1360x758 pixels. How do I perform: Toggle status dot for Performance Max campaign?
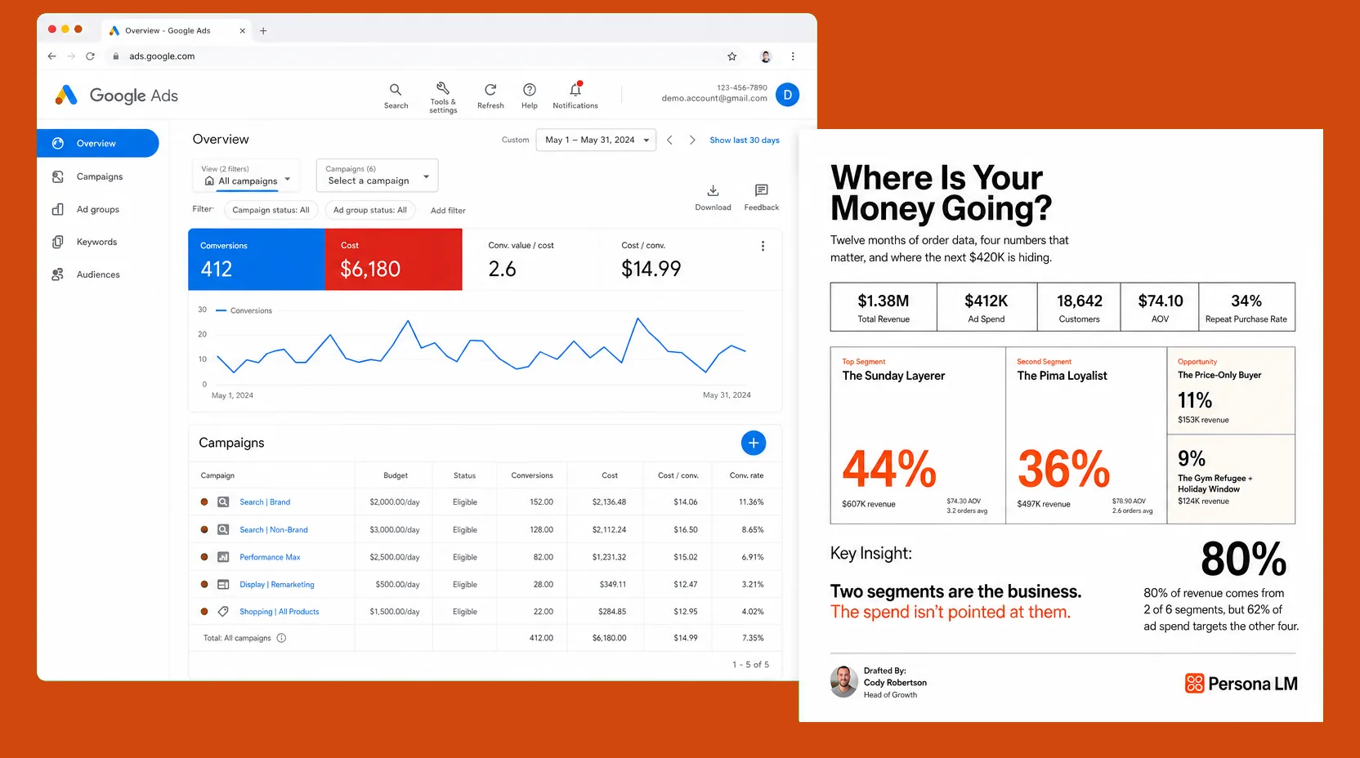pyautogui.click(x=204, y=557)
